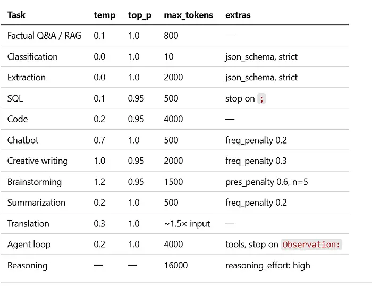
Task: Click the extras column header
Action: coord(238,15)
